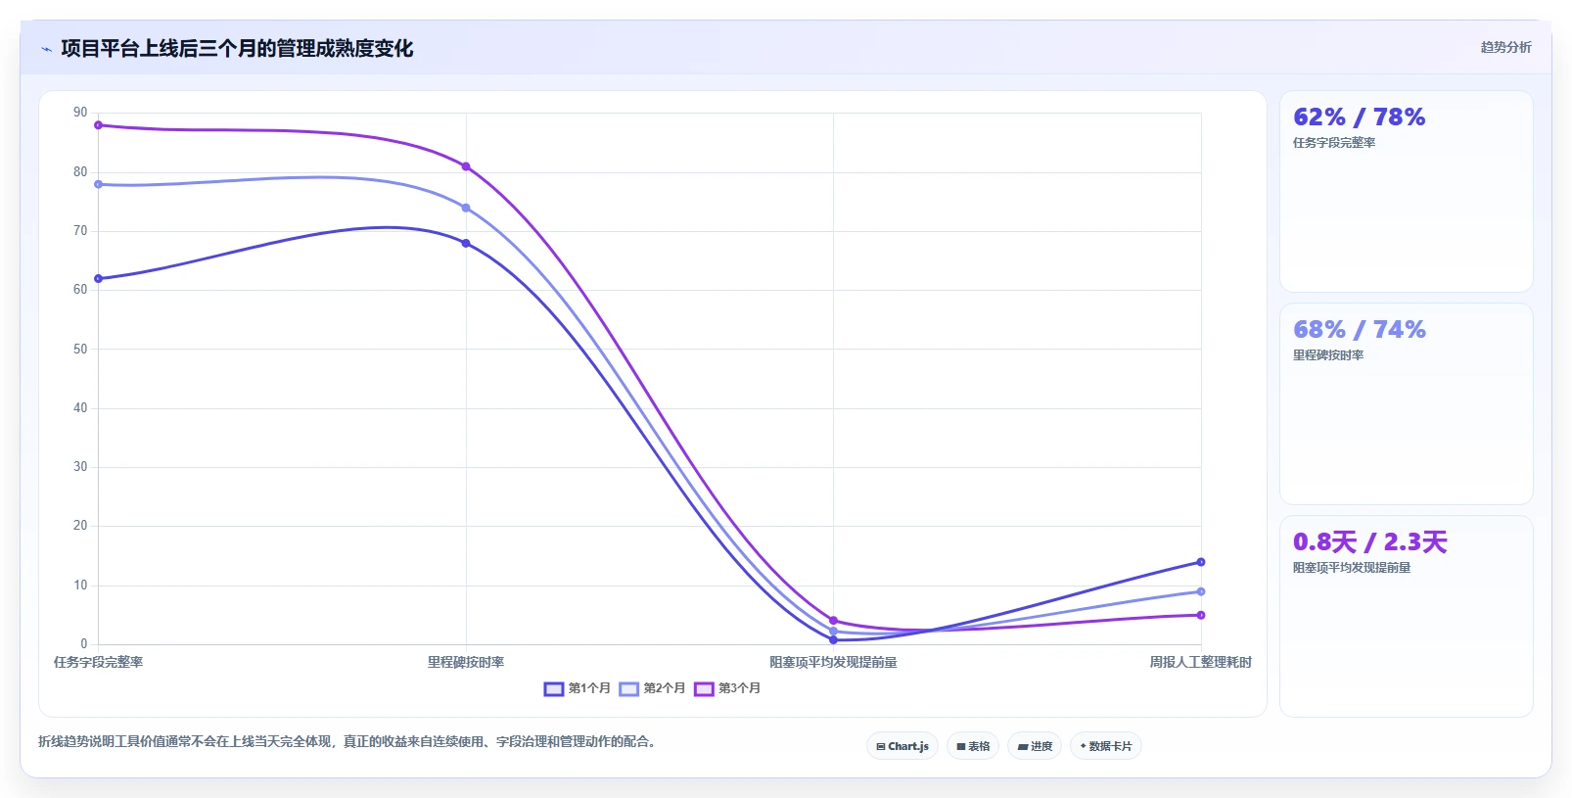Viewport: 1572px width, 798px height.
Task: Click the 里程碑按时率 card caption
Action: [x=1328, y=355]
